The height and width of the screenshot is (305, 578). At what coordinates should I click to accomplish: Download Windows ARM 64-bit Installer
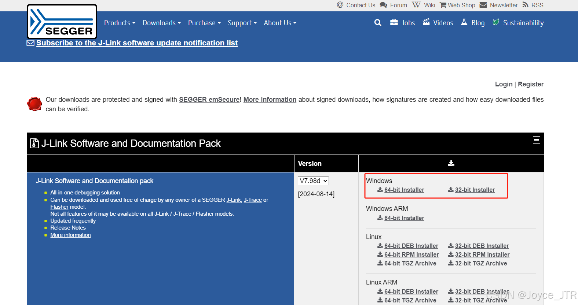click(404, 218)
